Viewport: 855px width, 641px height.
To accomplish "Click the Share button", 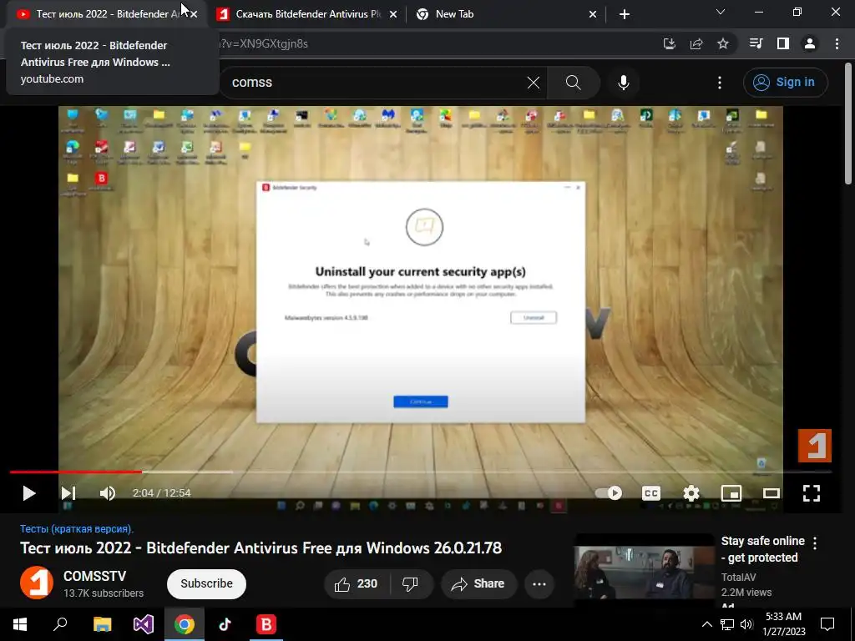I will 478,583.
